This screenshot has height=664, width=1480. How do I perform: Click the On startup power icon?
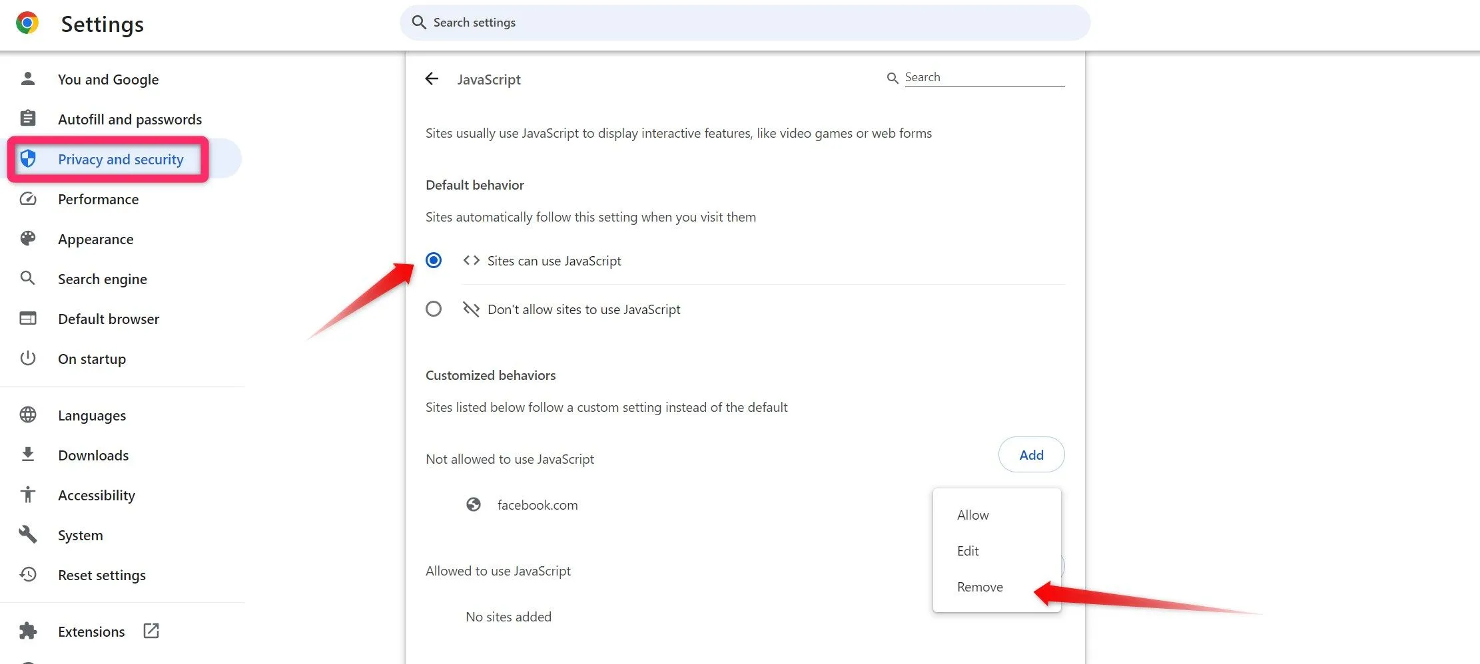[27, 358]
